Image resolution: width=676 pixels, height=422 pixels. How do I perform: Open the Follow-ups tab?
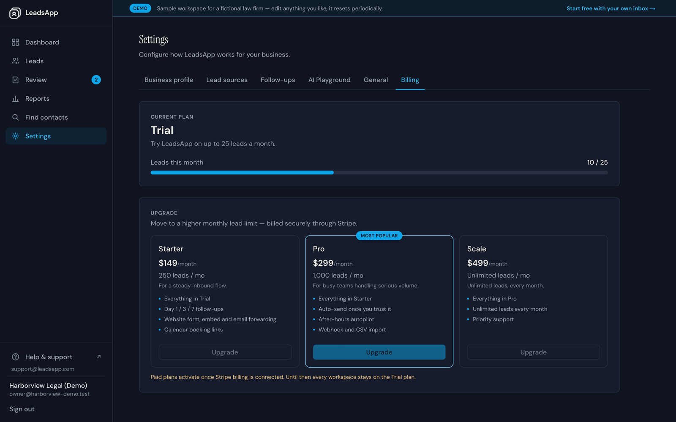[x=278, y=80]
